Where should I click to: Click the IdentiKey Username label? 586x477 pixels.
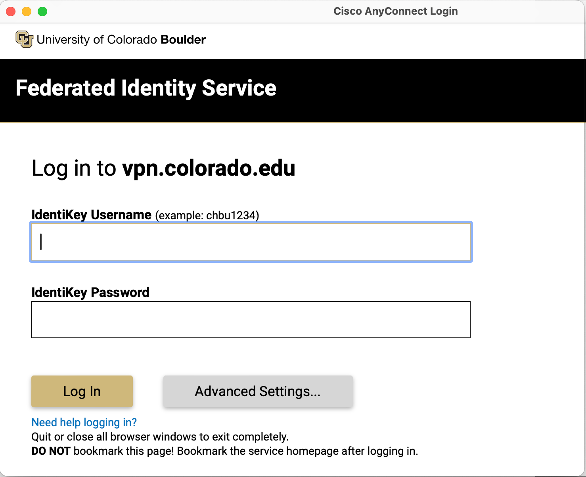pyautogui.click(x=92, y=215)
